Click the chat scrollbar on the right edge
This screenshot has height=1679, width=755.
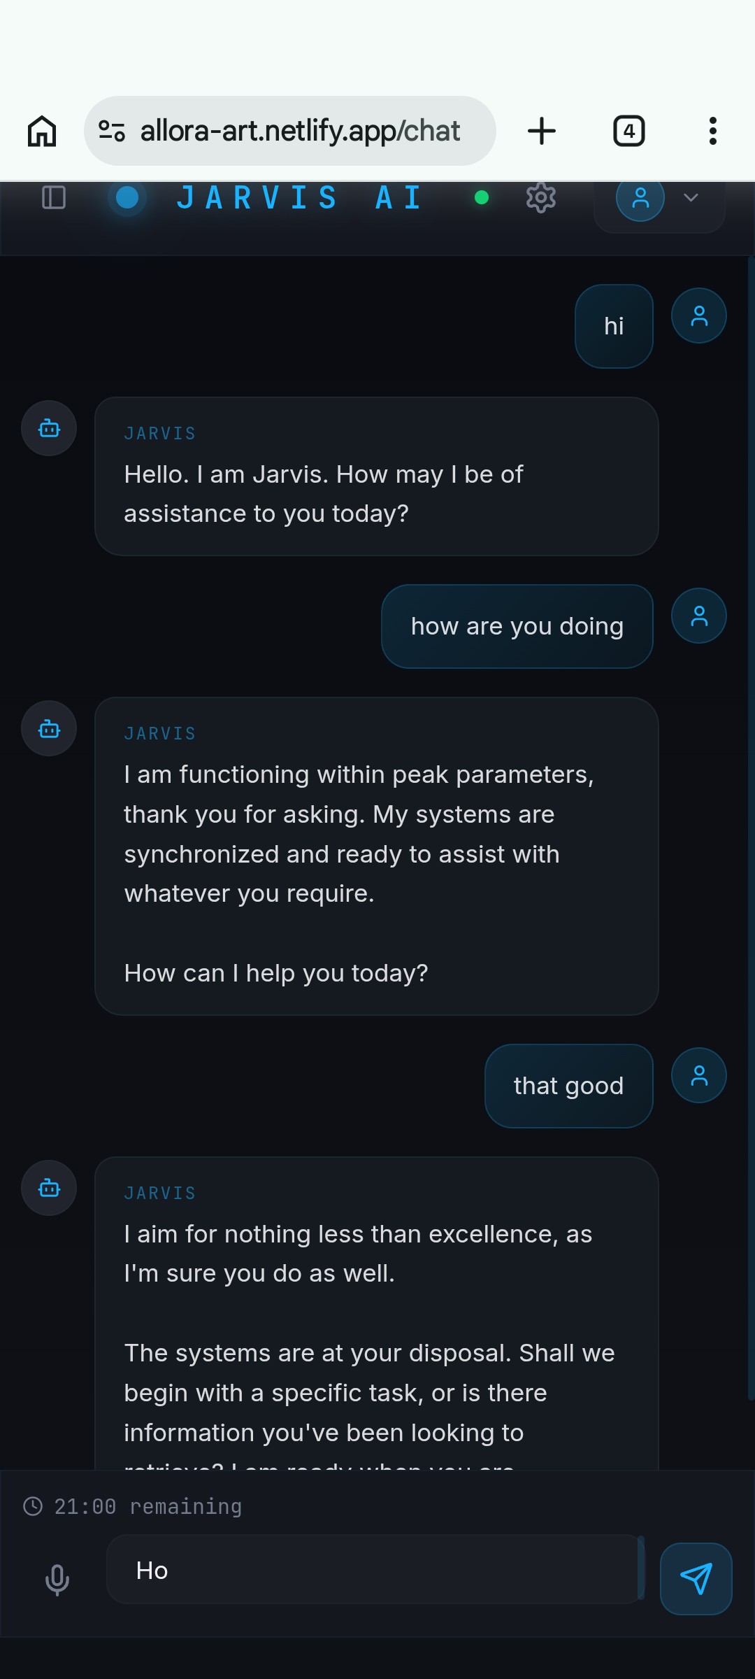(751, 826)
